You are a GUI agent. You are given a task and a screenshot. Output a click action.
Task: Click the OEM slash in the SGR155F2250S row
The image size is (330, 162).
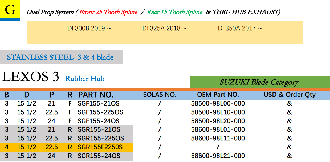point(218,147)
